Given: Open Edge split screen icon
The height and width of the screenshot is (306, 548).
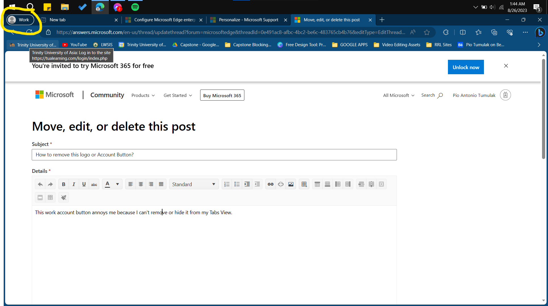Looking at the screenshot, I should [x=463, y=32].
